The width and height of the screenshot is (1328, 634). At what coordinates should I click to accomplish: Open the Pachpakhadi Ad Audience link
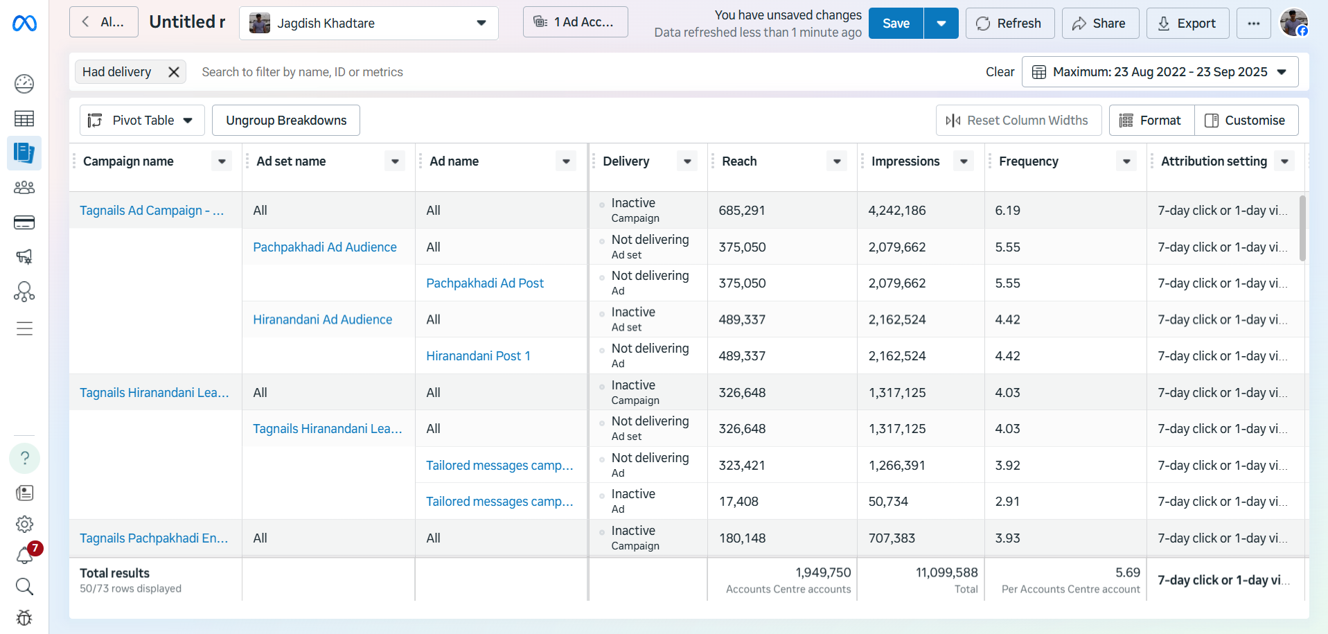click(324, 247)
